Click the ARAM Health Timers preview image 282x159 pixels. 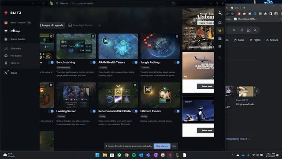tap(118, 46)
